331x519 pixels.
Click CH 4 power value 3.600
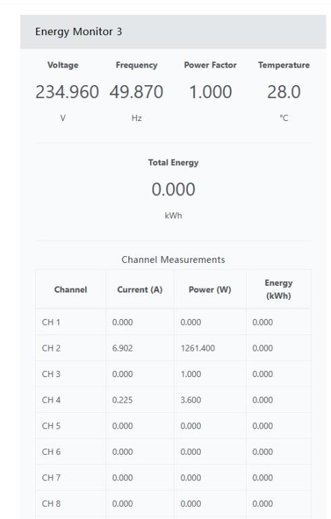[x=190, y=400]
